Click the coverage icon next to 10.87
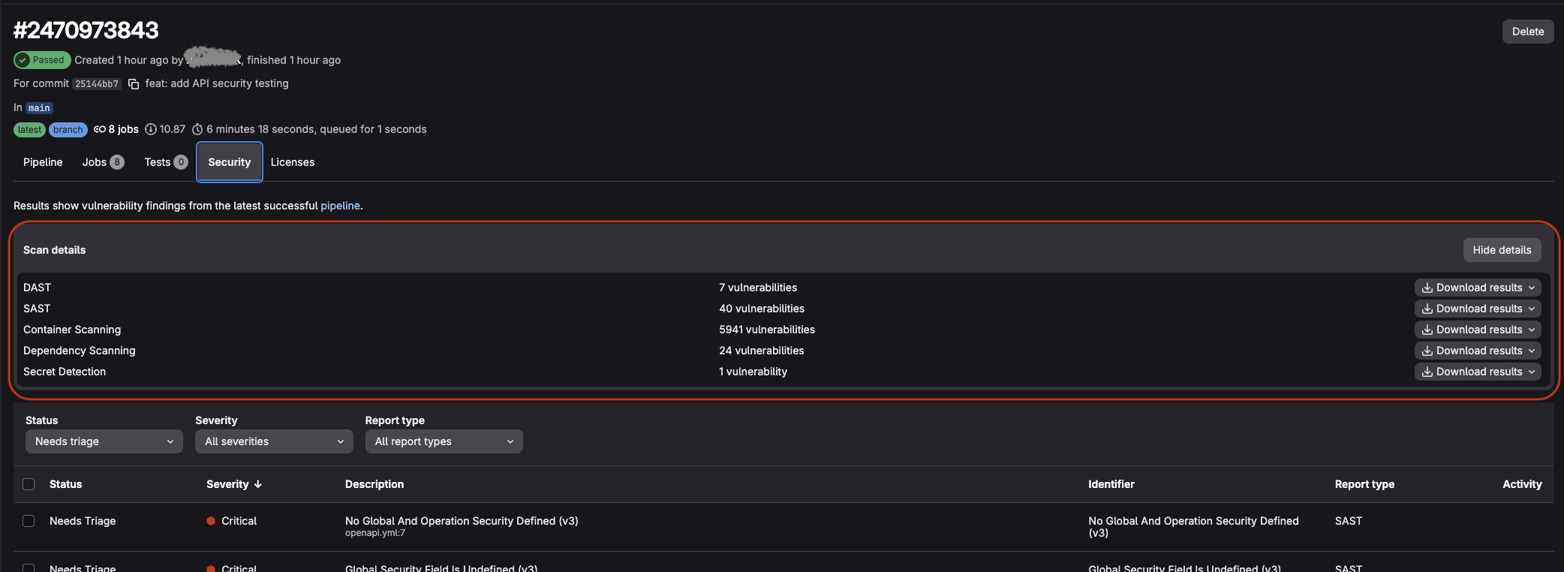The width and height of the screenshot is (1564, 572). pyautogui.click(x=151, y=129)
